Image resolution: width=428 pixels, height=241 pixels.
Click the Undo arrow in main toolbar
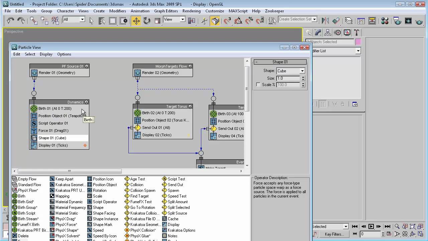point(10,21)
